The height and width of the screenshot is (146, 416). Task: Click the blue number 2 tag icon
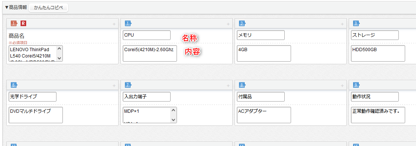click(242, 24)
